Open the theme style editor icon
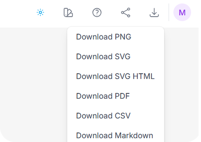Image resolution: width=201 pixels, height=142 pixels. pos(68,13)
